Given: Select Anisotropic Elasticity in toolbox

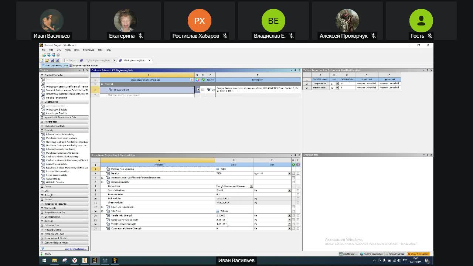Looking at the screenshot, I should point(57,113).
